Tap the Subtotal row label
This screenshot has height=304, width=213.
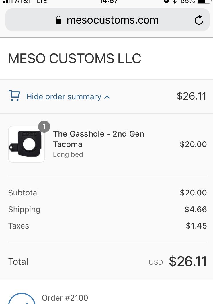coord(24,193)
